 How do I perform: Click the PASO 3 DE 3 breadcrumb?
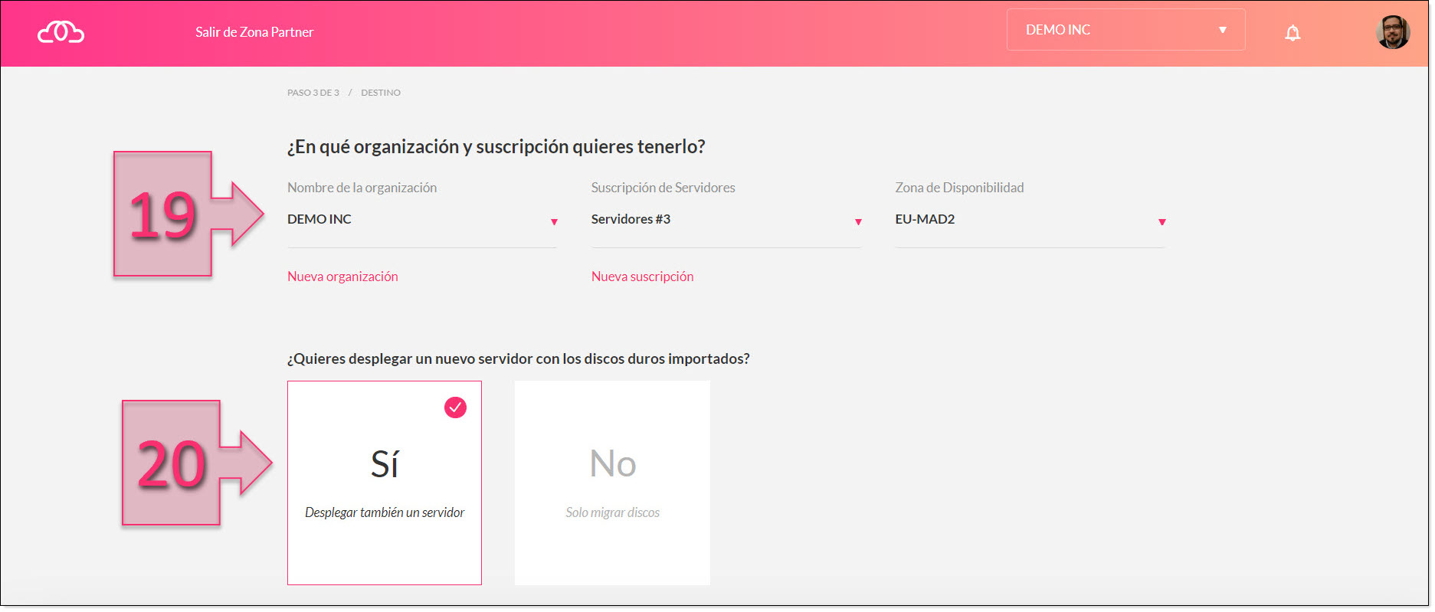coord(313,93)
